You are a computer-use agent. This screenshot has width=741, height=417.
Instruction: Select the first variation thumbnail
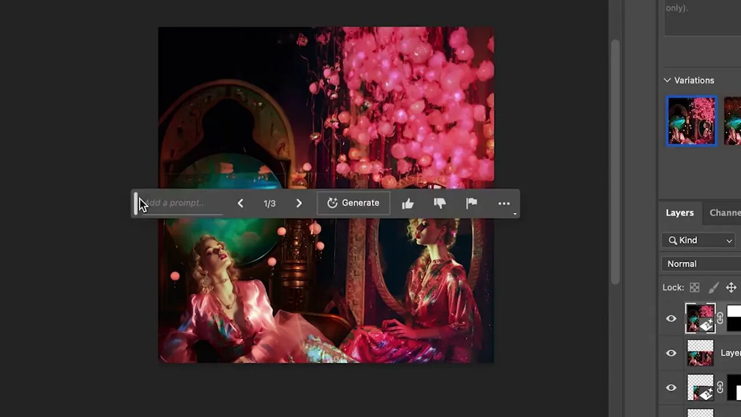pos(691,120)
